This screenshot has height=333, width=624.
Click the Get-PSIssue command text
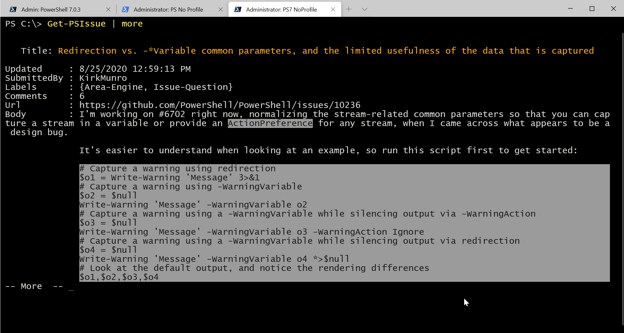click(x=76, y=24)
